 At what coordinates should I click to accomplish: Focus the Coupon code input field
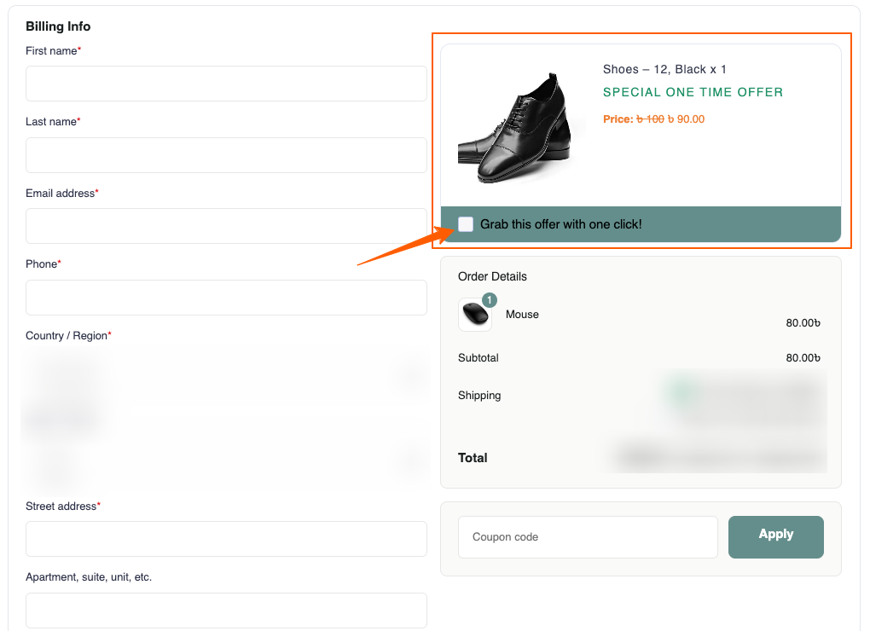pos(588,537)
